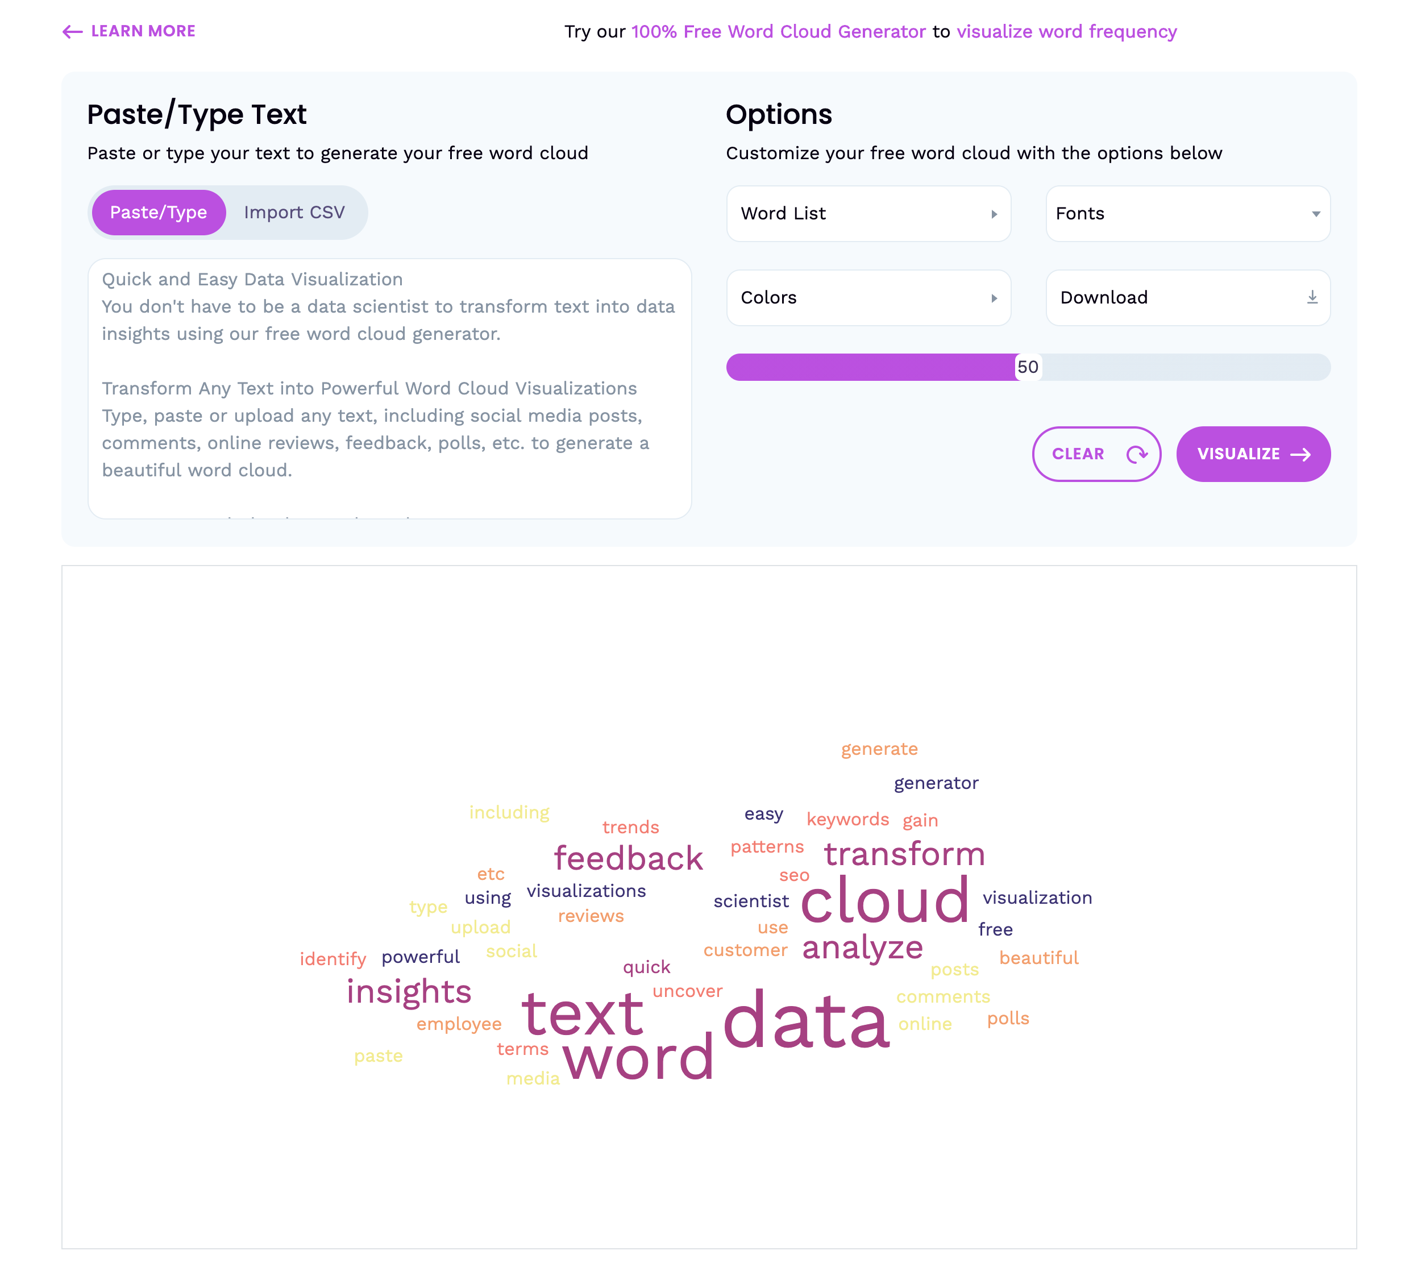Click the back arrow beside LEARN MORE

(x=71, y=31)
